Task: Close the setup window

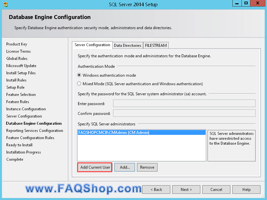Action: click(258, 3)
